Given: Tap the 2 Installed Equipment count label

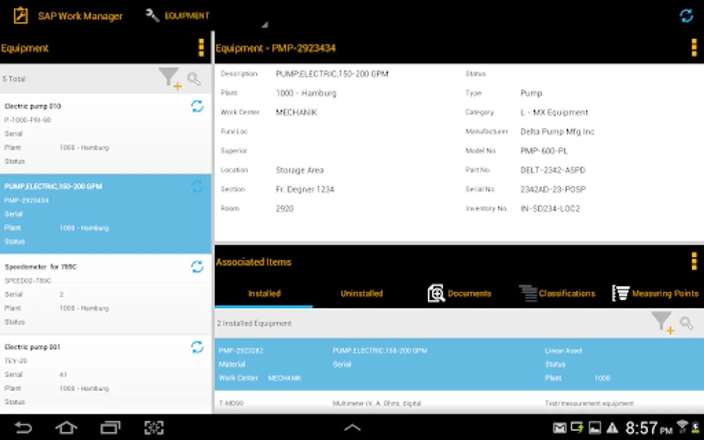Looking at the screenshot, I should 254,323.
